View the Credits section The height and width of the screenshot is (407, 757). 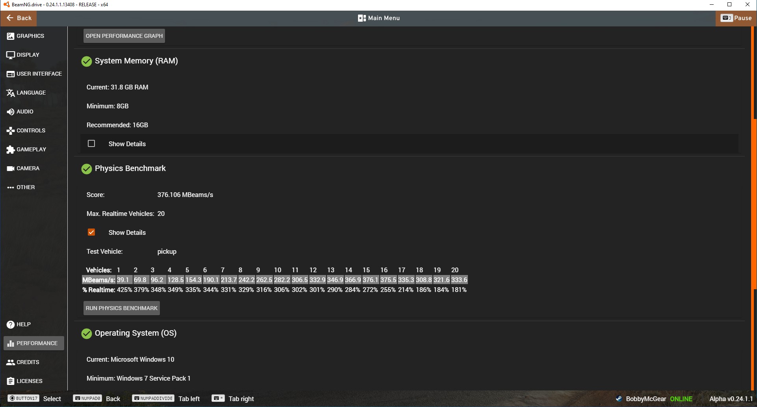tap(34, 362)
